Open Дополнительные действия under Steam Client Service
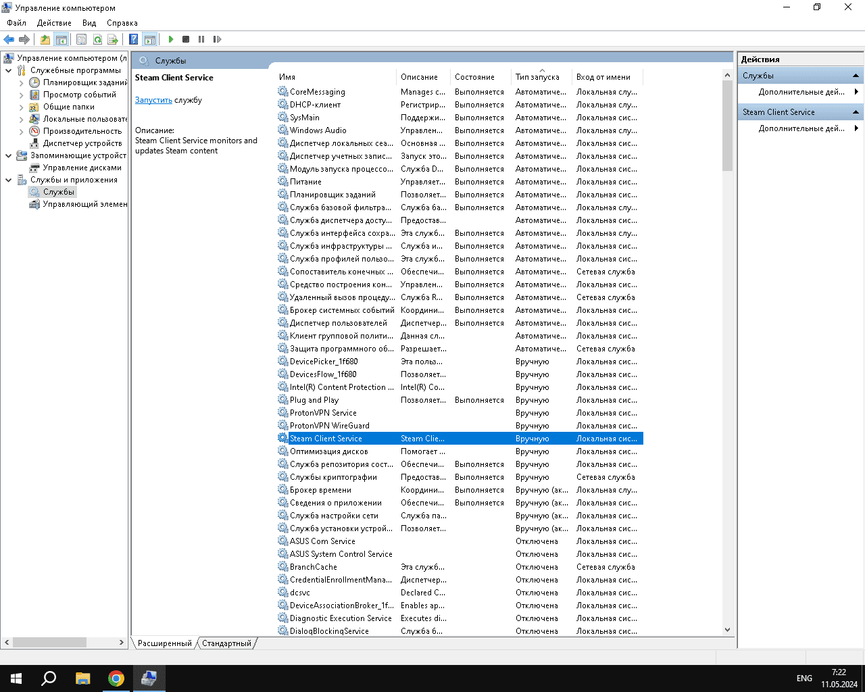 point(801,128)
